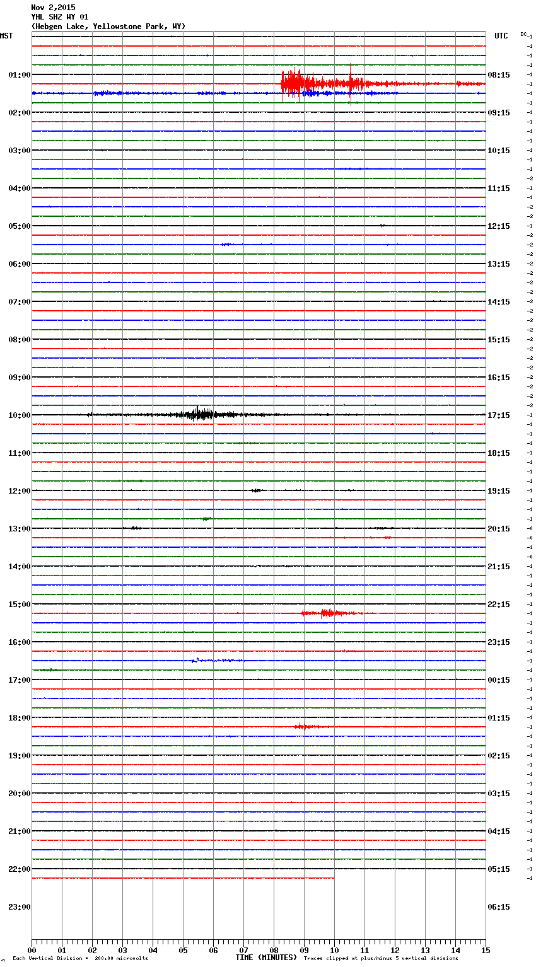Click minute tick label '00' on the bottom axis
Screen dimensions: 536x967
coord(32,950)
